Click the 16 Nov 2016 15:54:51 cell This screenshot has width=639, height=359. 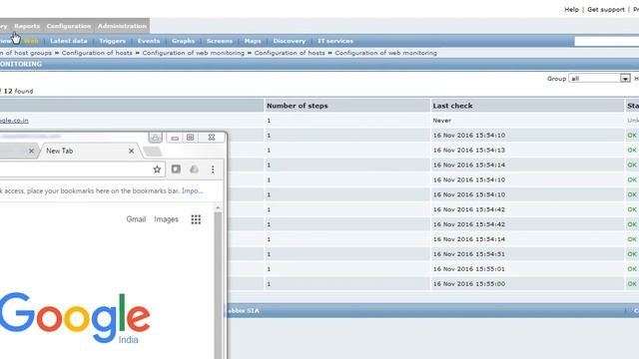point(468,254)
